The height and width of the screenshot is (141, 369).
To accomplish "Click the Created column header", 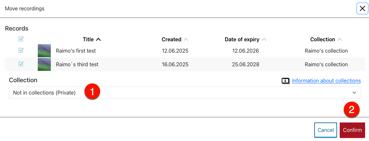I will 171,39.
